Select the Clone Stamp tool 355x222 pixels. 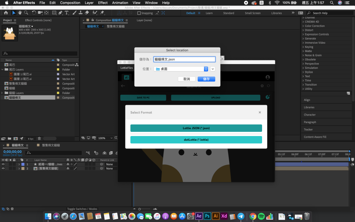(80, 13)
